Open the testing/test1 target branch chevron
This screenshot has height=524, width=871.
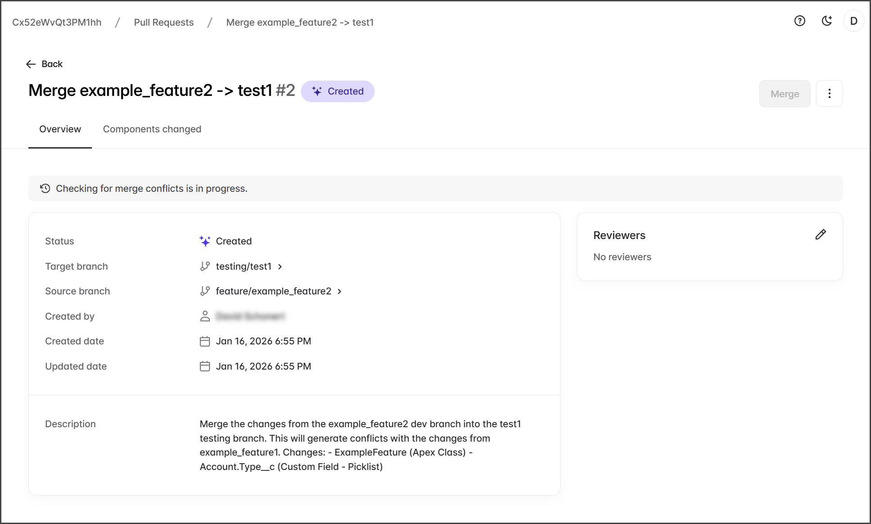tap(280, 267)
